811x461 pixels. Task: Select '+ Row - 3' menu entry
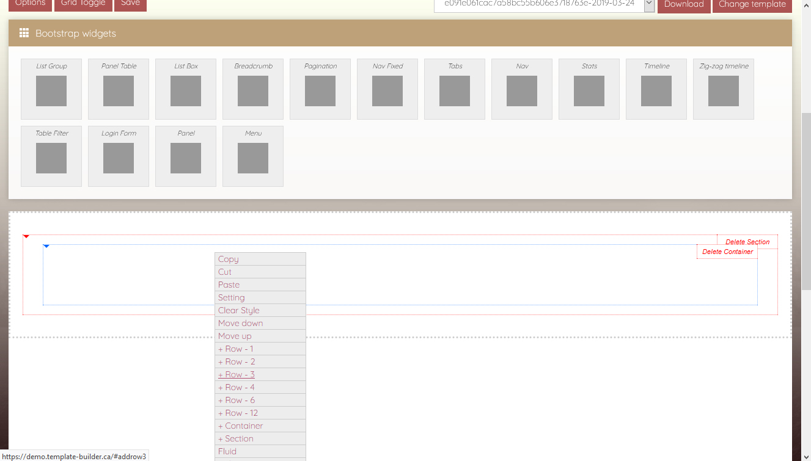click(237, 374)
